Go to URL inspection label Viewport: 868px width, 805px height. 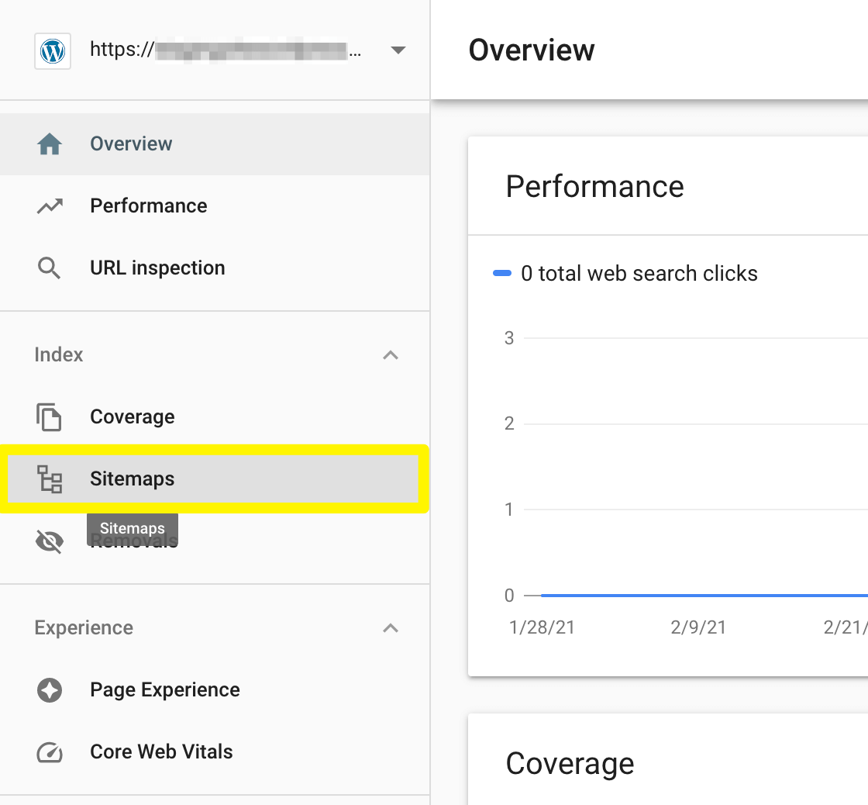click(x=157, y=268)
